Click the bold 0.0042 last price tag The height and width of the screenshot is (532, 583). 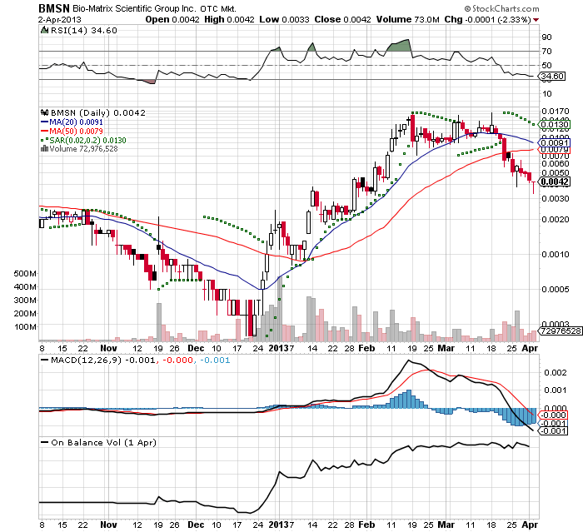(x=555, y=181)
